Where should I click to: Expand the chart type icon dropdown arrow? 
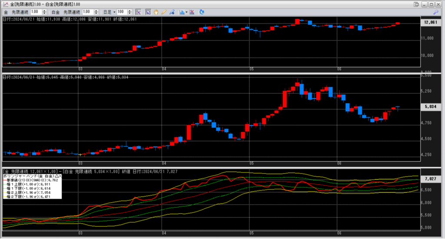pos(186,12)
